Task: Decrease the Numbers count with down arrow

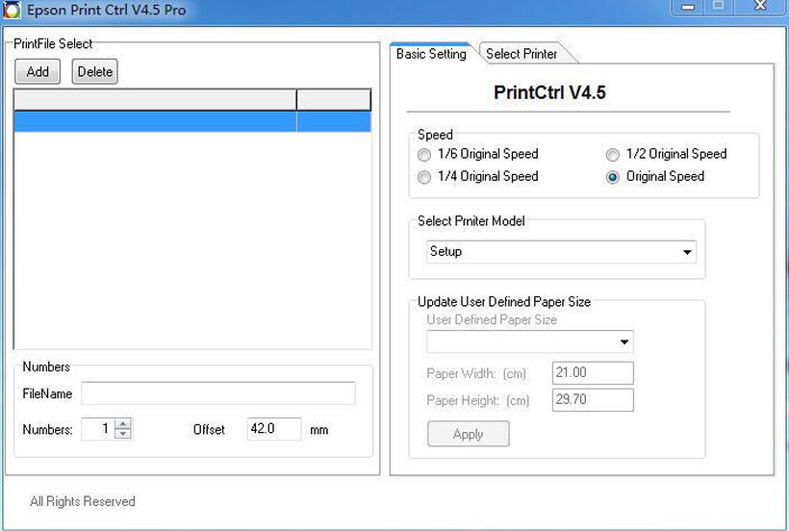Action: [123, 434]
